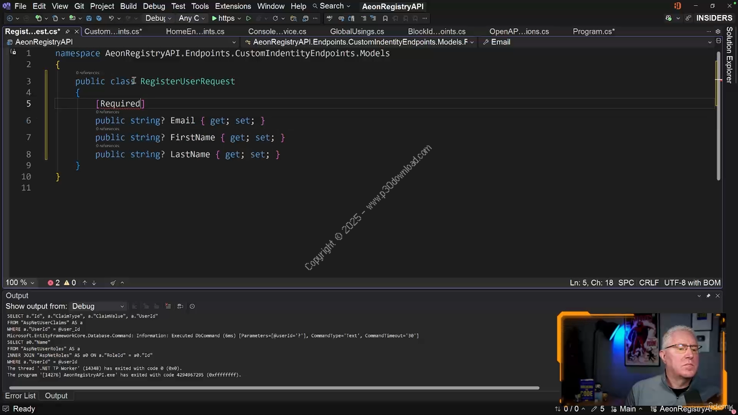Image resolution: width=738 pixels, height=415 pixels.
Task: Open the Any CPU platform dropdown
Action: (192, 18)
